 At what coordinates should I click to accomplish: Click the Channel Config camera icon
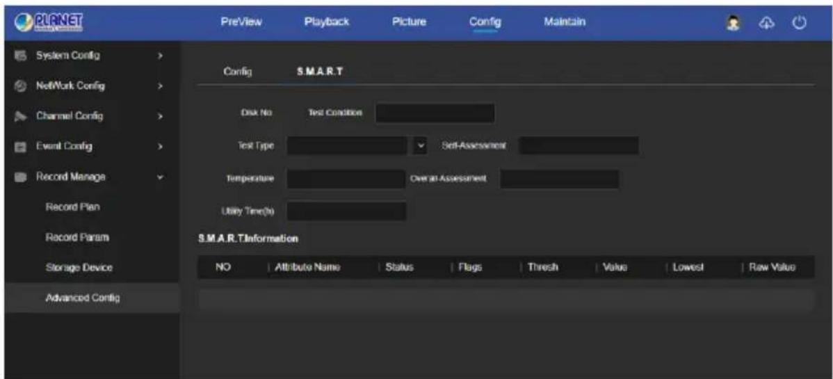[x=19, y=115]
